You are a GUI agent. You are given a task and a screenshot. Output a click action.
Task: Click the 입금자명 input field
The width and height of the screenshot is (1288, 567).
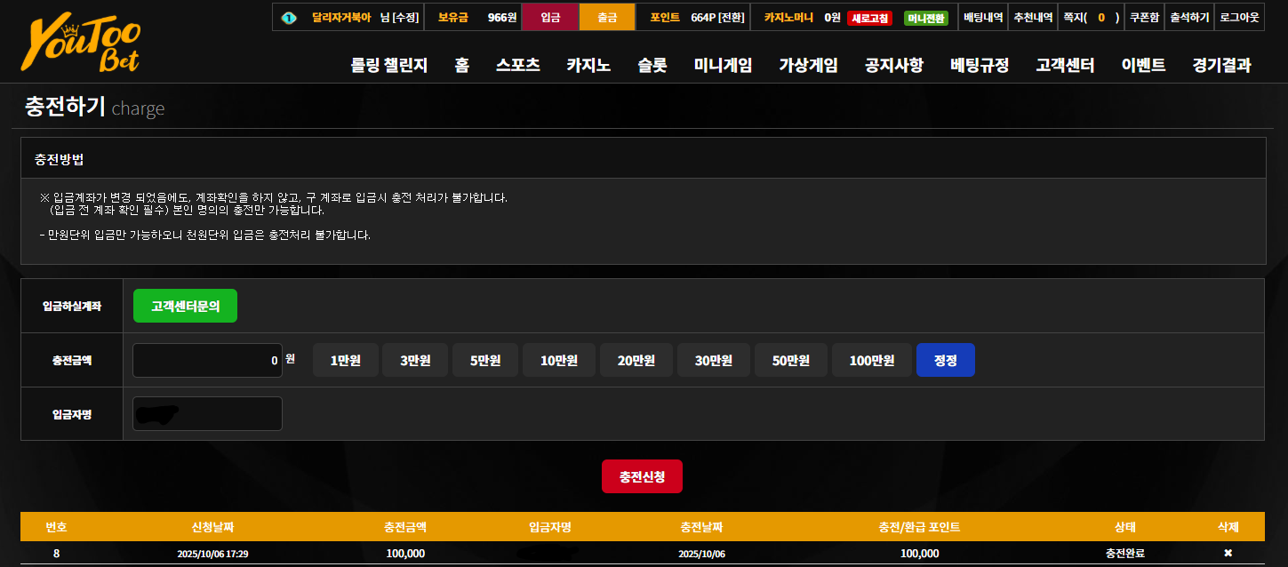click(207, 413)
